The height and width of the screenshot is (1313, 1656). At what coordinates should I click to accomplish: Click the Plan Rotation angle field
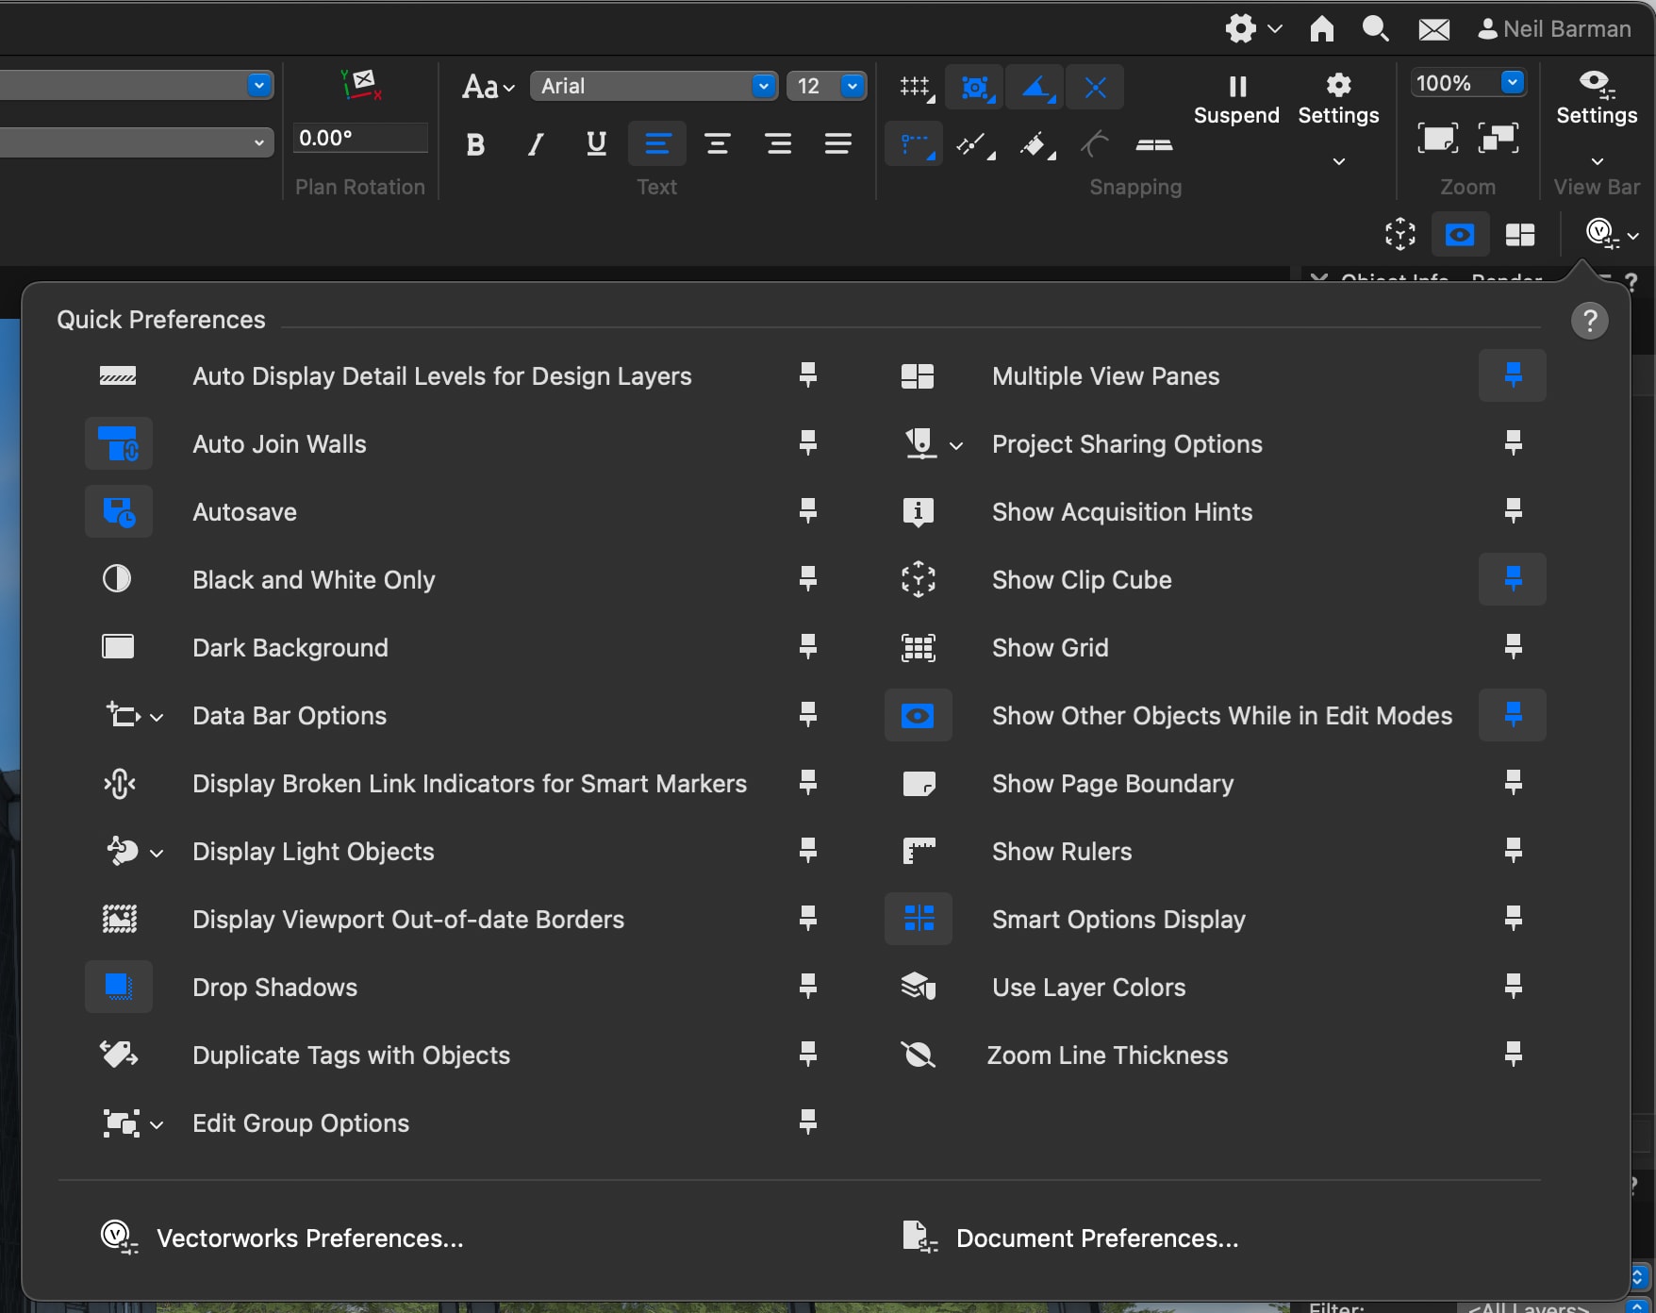coord(359,138)
